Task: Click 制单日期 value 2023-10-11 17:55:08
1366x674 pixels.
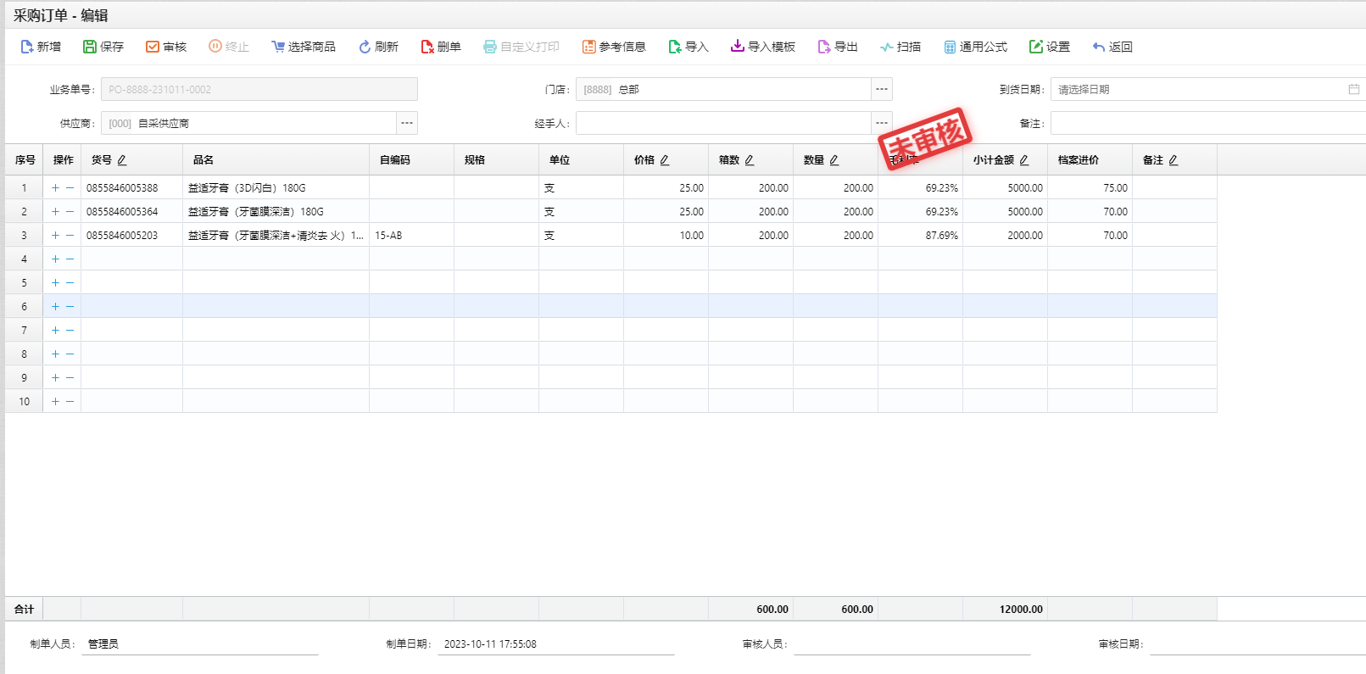Action: (x=490, y=644)
